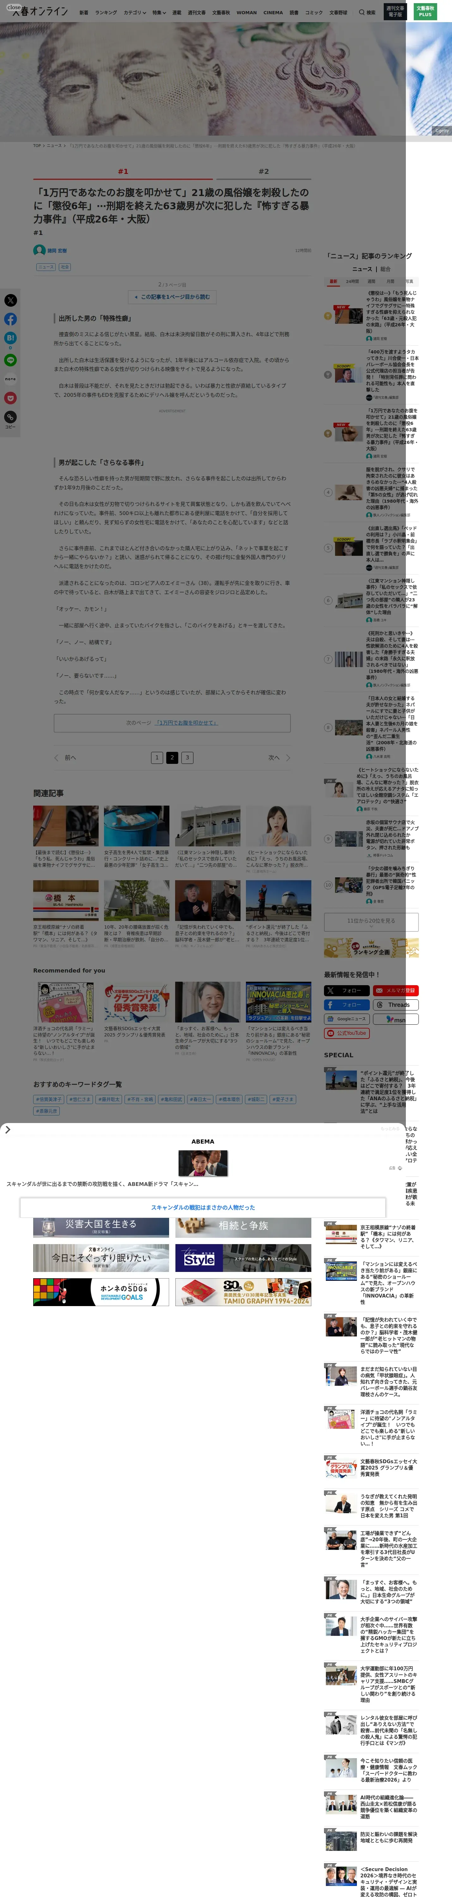Open the ABEMA ad drama thumbnail
Viewport: 452px width, 1897px height.
203,1163
